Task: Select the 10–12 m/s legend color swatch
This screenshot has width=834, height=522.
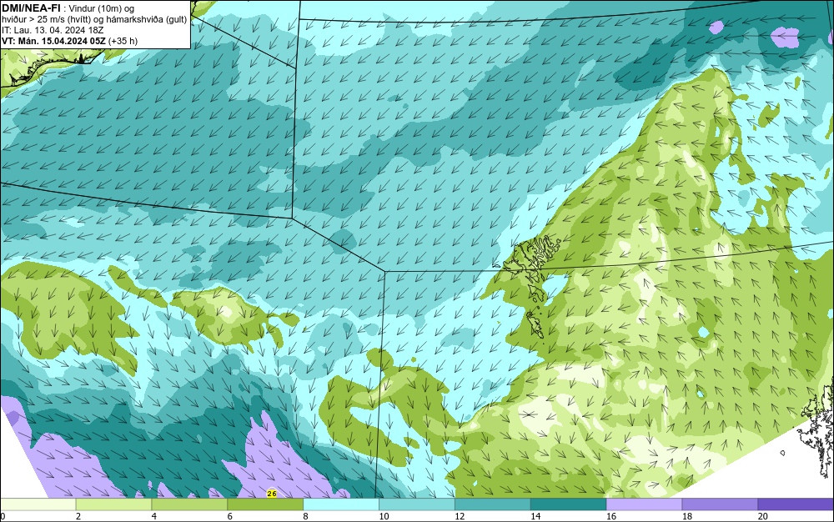Action: 417,504
